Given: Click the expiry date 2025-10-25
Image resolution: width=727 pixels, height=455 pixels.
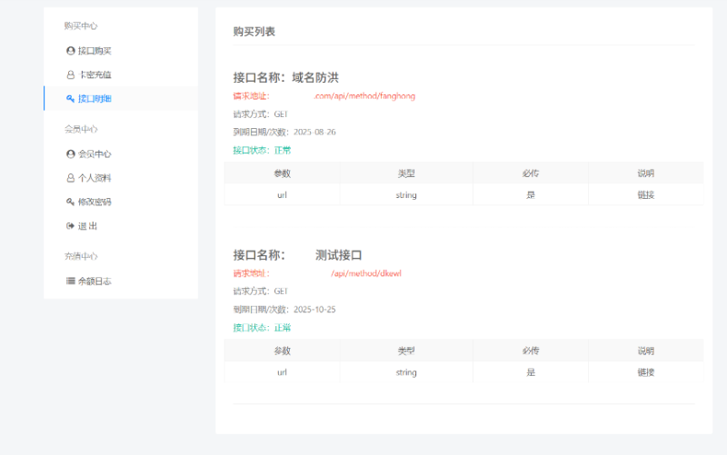Looking at the screenshot, I should click(314, 310).
